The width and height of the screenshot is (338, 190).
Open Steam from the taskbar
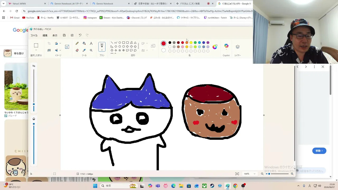point(212,186)
